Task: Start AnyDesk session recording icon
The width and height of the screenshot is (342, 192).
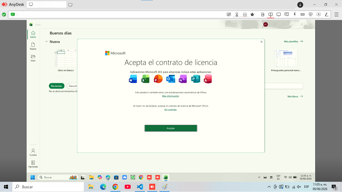Action: [319, 14]
